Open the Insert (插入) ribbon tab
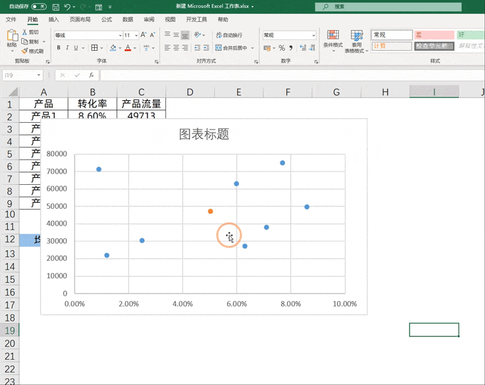This screenshot has height=385, width=485. (53, 20)
